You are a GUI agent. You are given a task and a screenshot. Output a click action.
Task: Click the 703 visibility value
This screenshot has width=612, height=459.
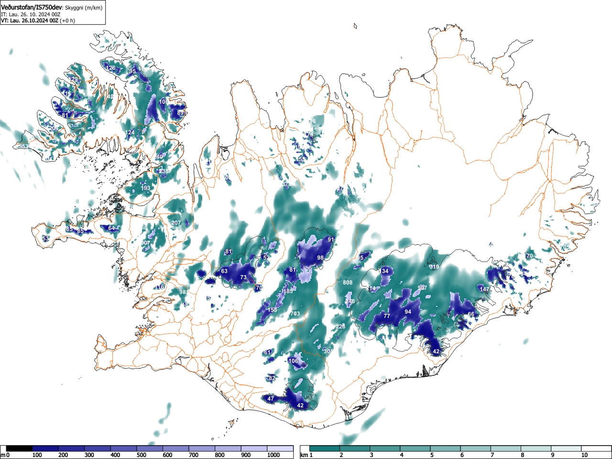(295, 314)
